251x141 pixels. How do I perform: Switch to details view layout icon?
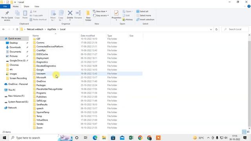click(244, 132)
